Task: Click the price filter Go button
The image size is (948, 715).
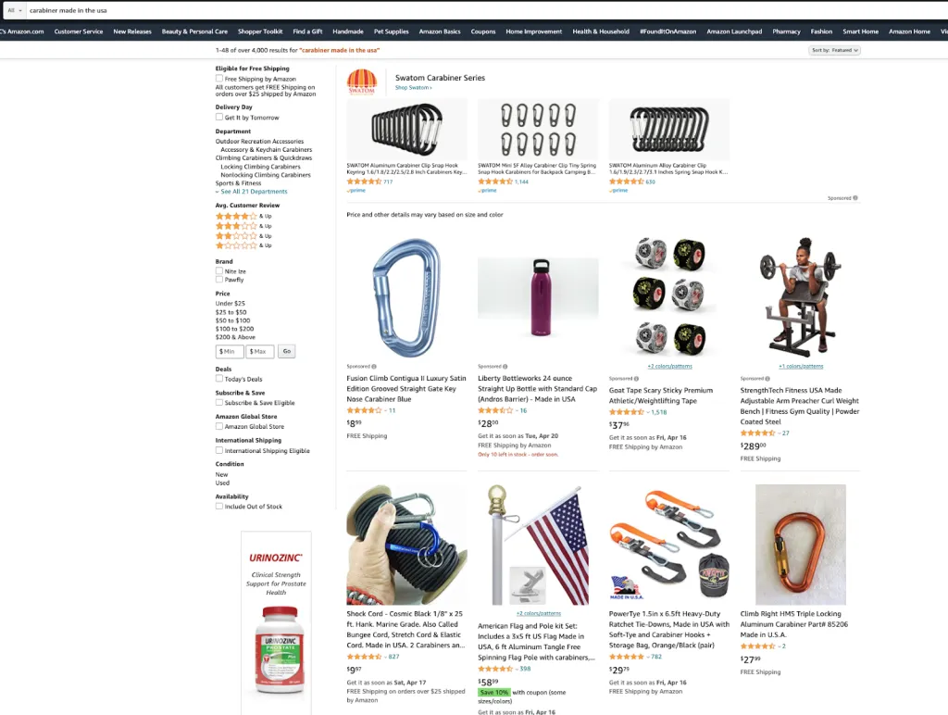Action: [287, 351]
